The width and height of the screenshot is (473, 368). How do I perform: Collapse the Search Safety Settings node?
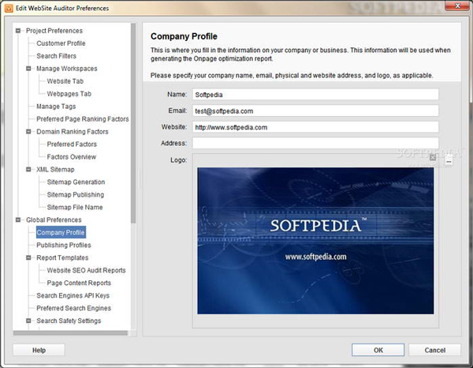(x=28, y=321)
